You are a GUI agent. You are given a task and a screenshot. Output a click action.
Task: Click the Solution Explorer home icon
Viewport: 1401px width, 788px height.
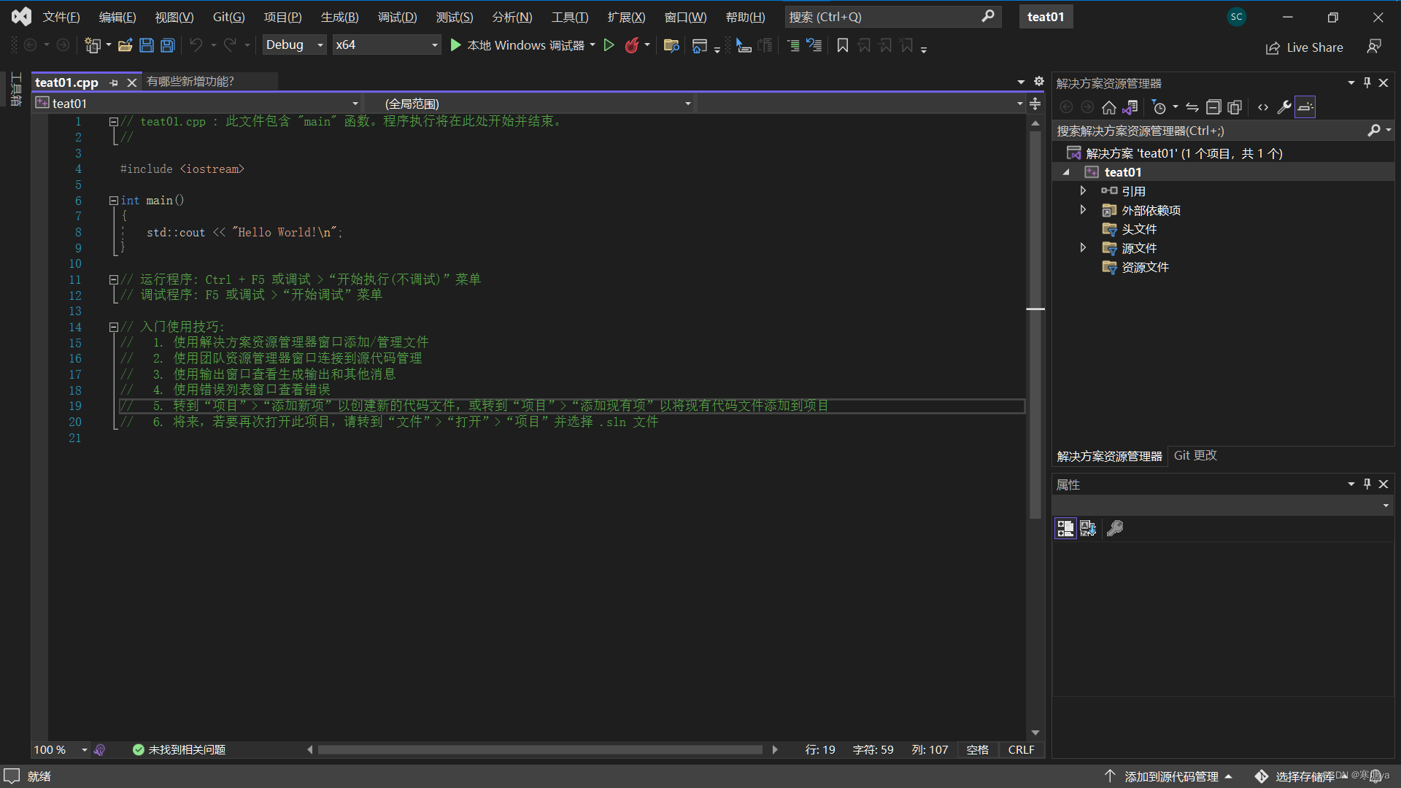[1109, 108]
